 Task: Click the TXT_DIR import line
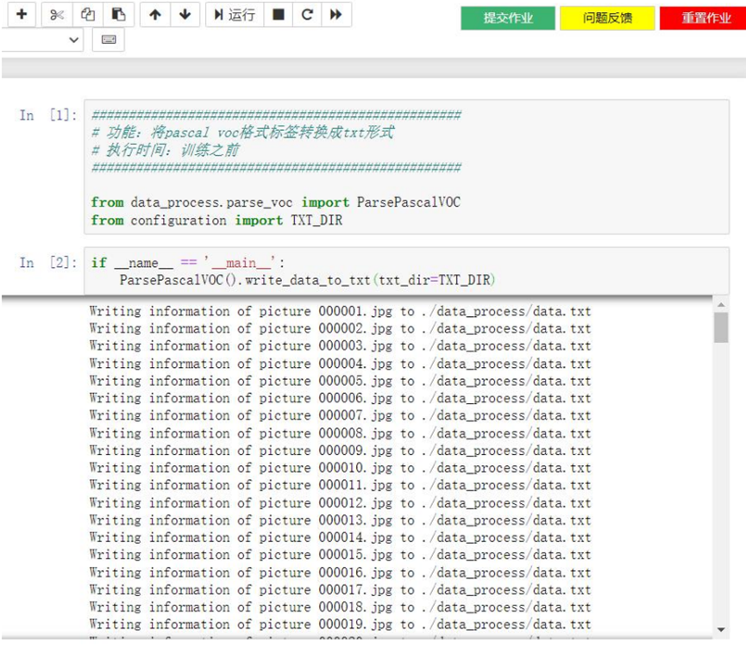click(217, 221)
